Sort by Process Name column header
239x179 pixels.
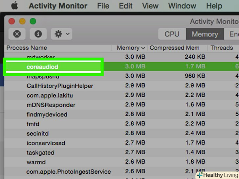(x=27, y=48)
